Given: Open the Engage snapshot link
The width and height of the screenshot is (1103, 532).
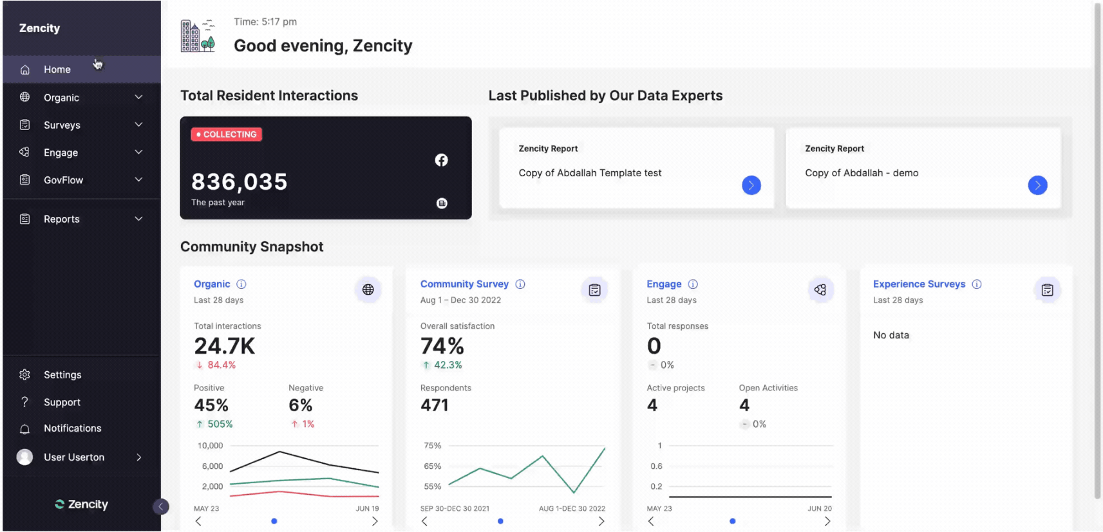Looking at the screenshot, I should point(664,284).
